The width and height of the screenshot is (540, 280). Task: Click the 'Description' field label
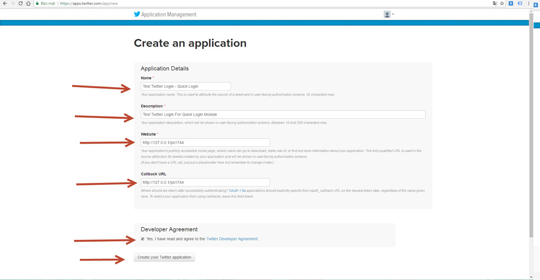tap(152, 106)
